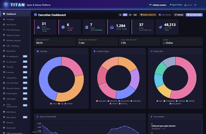Open the PHP Mail Abuse code icon

4,30
